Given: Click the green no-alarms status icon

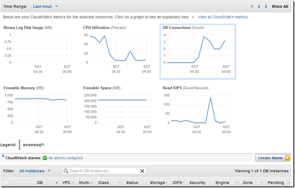Looking at the screenshot, I should [x=44, y=158].
